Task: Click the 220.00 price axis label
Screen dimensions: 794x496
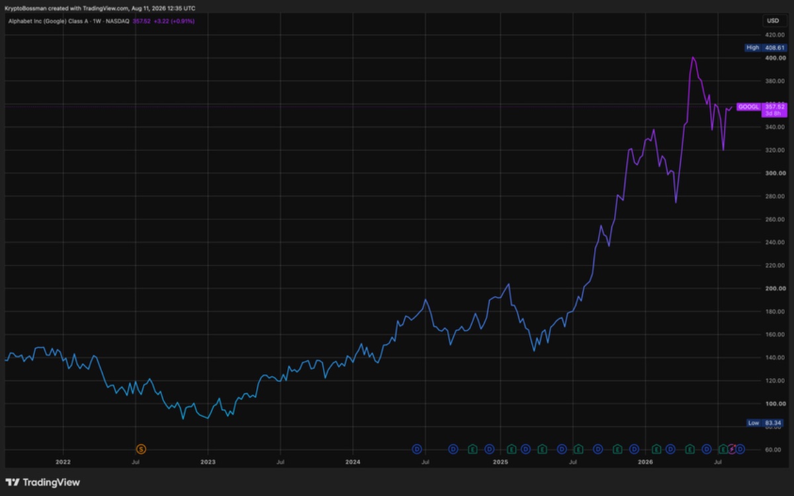Action: [774, 266]
